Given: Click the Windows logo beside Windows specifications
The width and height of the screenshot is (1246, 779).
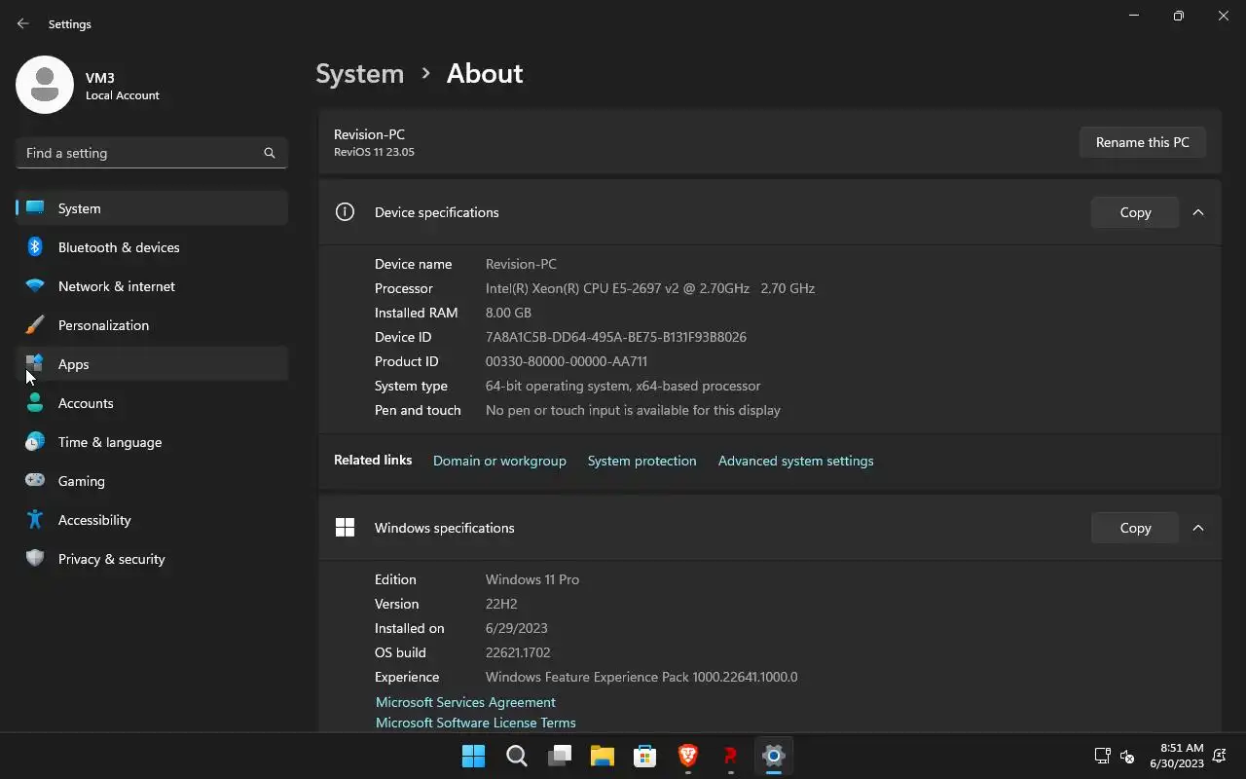Looking at the screenshot, I should click(345, 527).
